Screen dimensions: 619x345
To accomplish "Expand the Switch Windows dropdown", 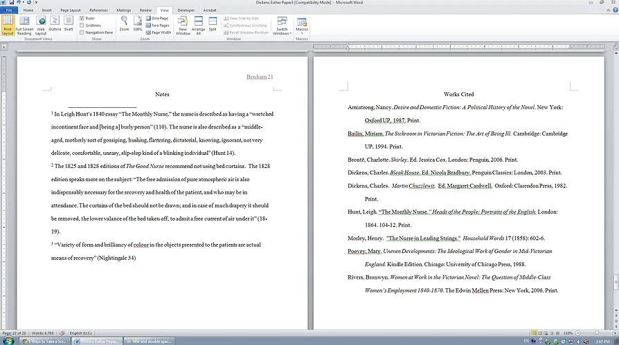I will (282, 25).
